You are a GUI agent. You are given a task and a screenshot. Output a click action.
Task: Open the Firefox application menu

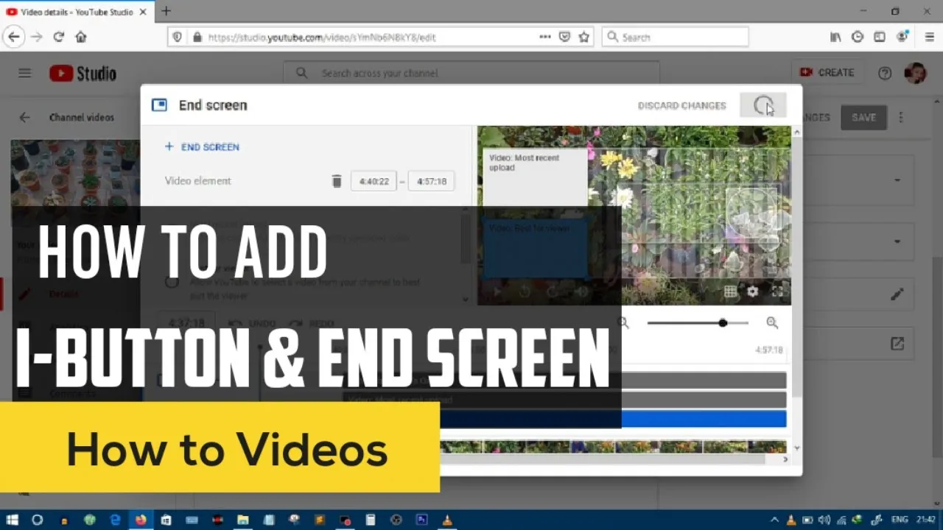tap(928, 37)
